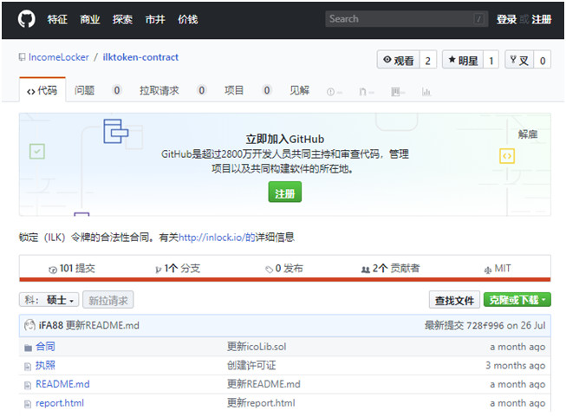Click the iFA88 author avatar
This screenshot has width=566, height=417.
29,325
